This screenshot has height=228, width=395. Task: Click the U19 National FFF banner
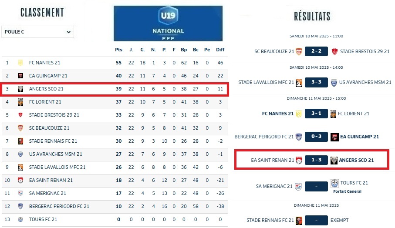[168, 23]
